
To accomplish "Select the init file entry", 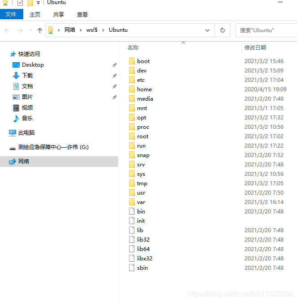I will coord(137,221).
